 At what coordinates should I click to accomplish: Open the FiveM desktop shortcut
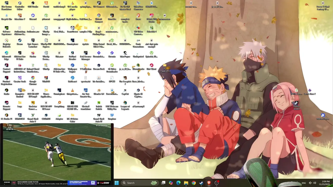tap(46, 5)
